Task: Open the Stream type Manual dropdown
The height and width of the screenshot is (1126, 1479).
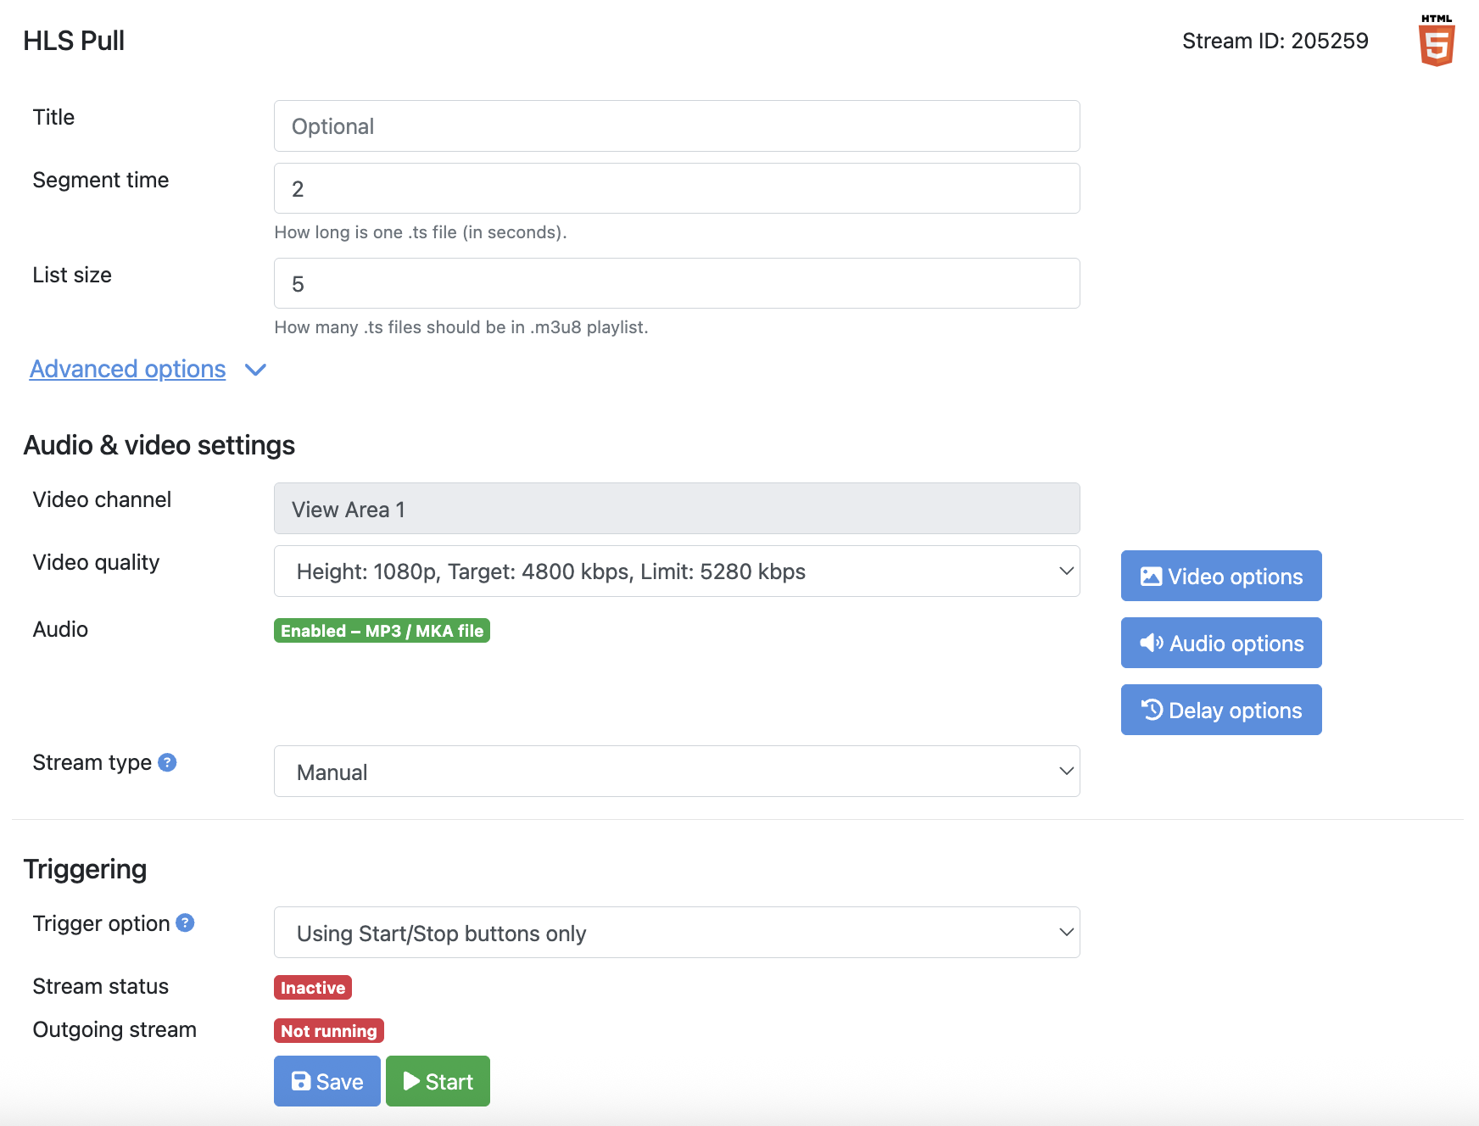Action: click(x=677, y=772)
